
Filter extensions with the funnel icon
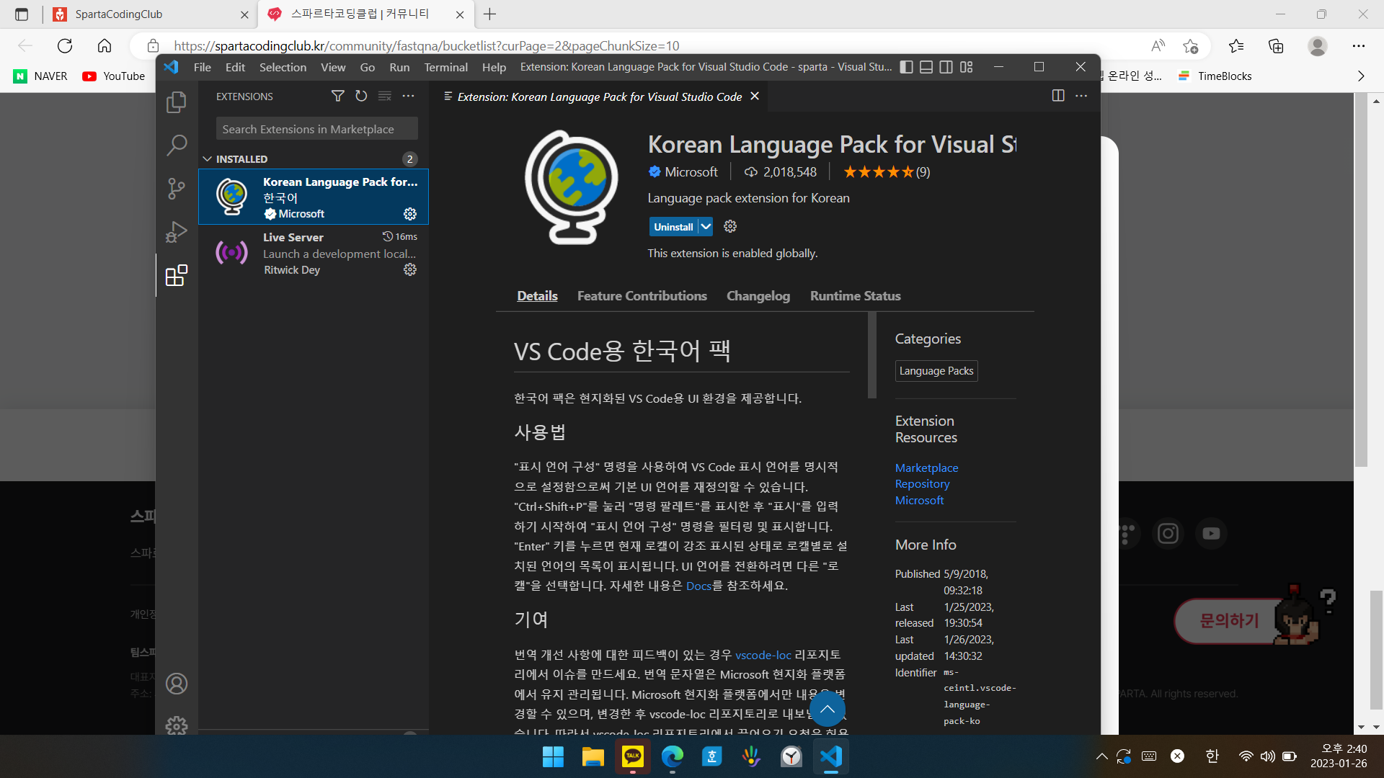337,96
